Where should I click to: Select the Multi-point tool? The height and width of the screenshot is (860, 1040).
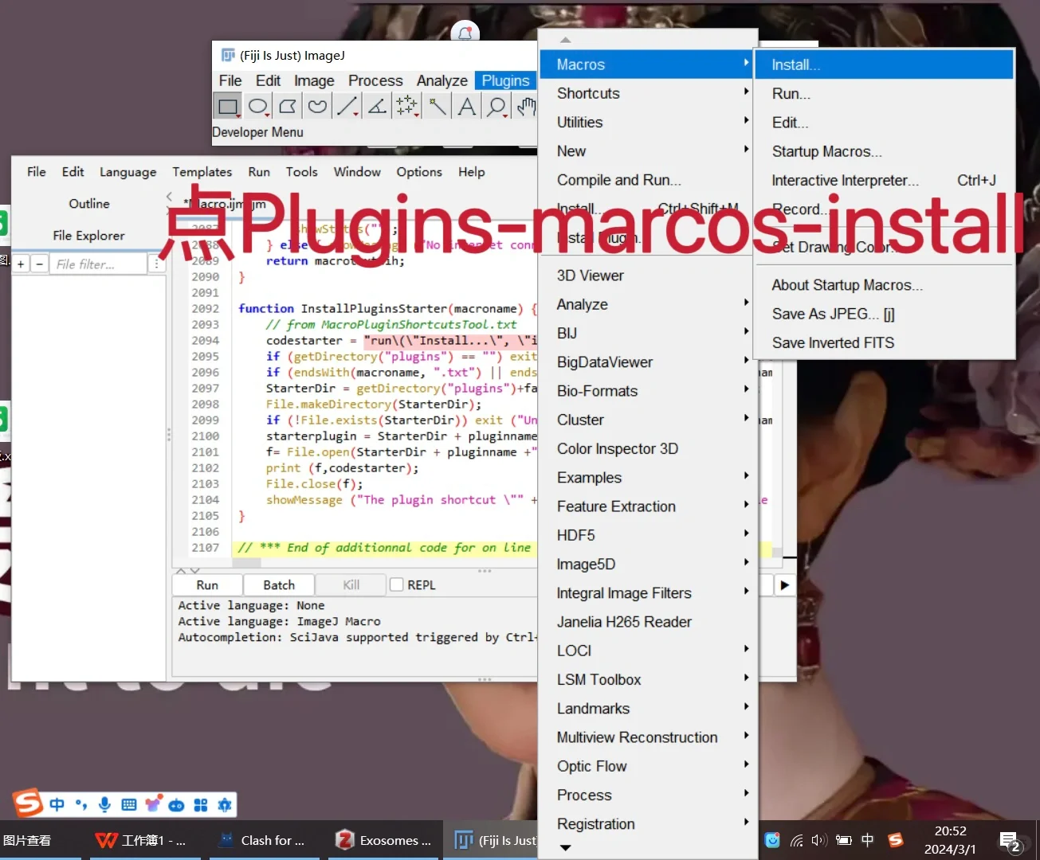click(407, 106)
